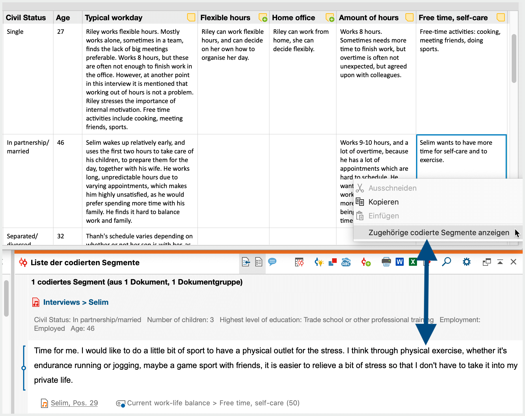Select Selim's self-care summary cell
Viewport: 525px width, 416px height.
[x=461, y=157]
